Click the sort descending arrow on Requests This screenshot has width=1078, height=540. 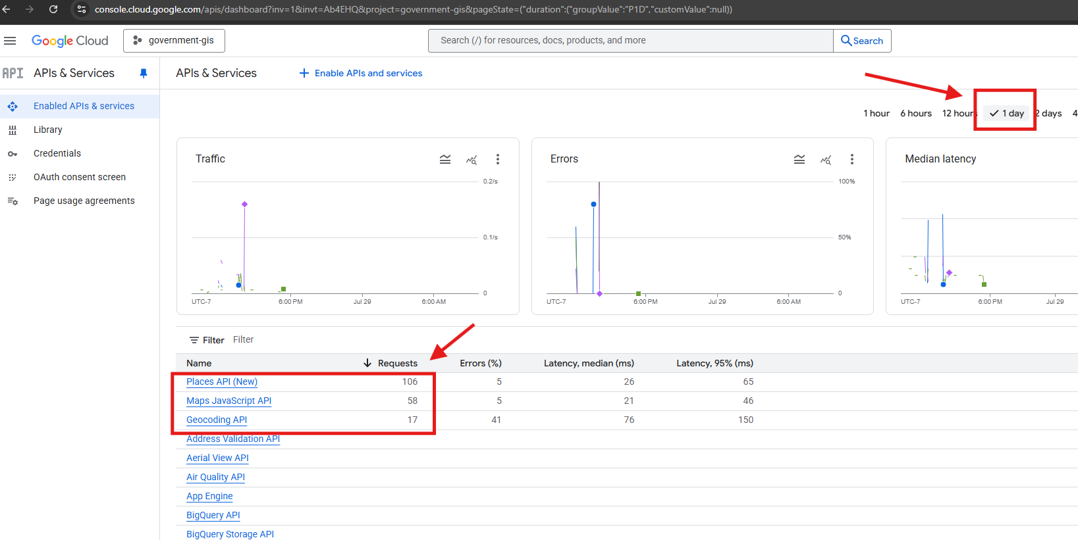tap(367, 363)
